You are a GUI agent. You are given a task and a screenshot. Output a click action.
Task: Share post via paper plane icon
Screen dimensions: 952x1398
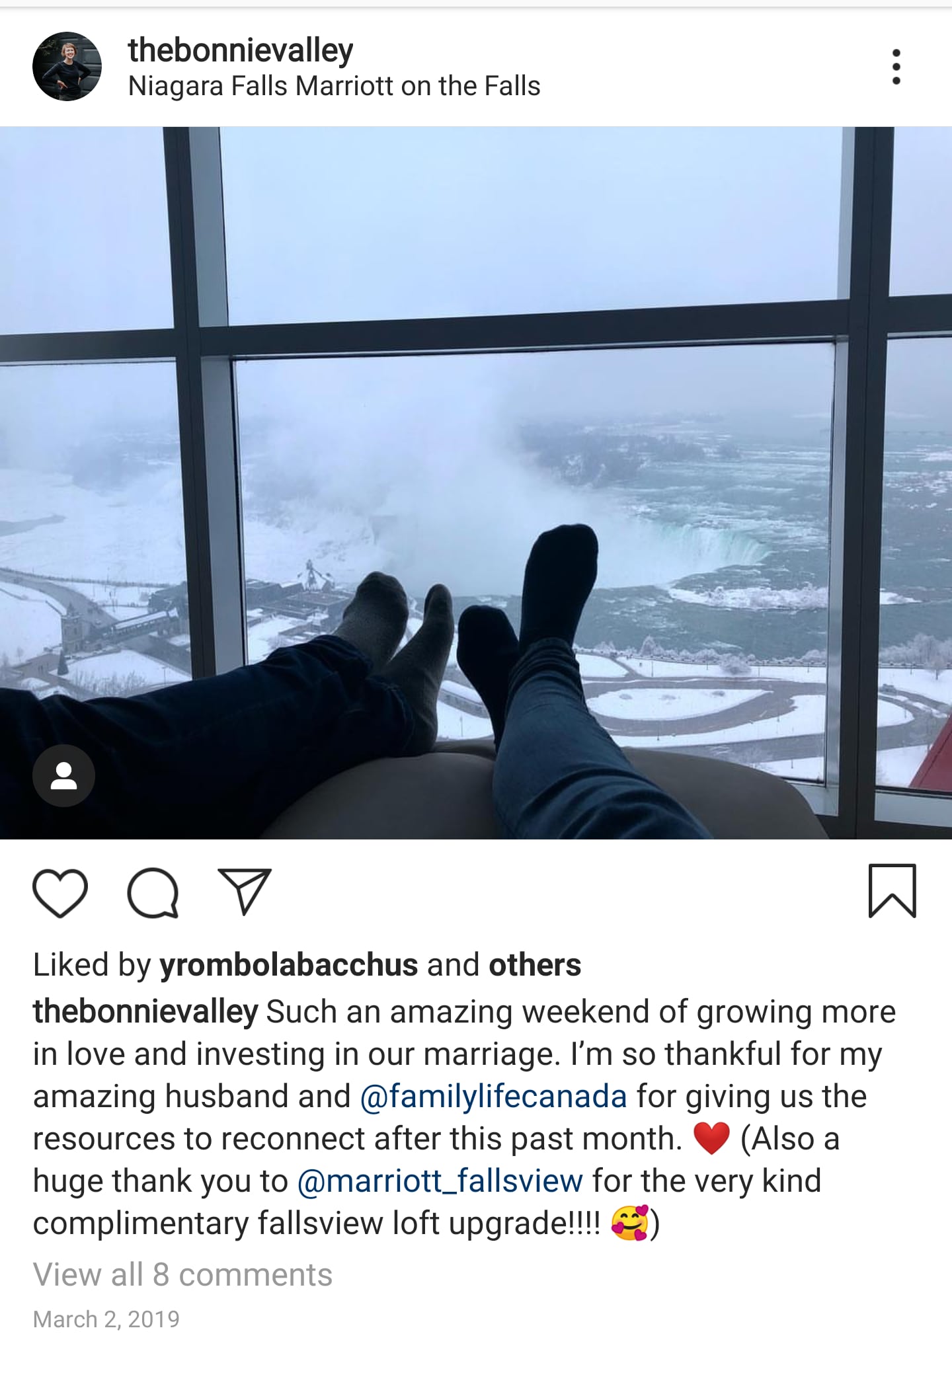coord(245,892)
